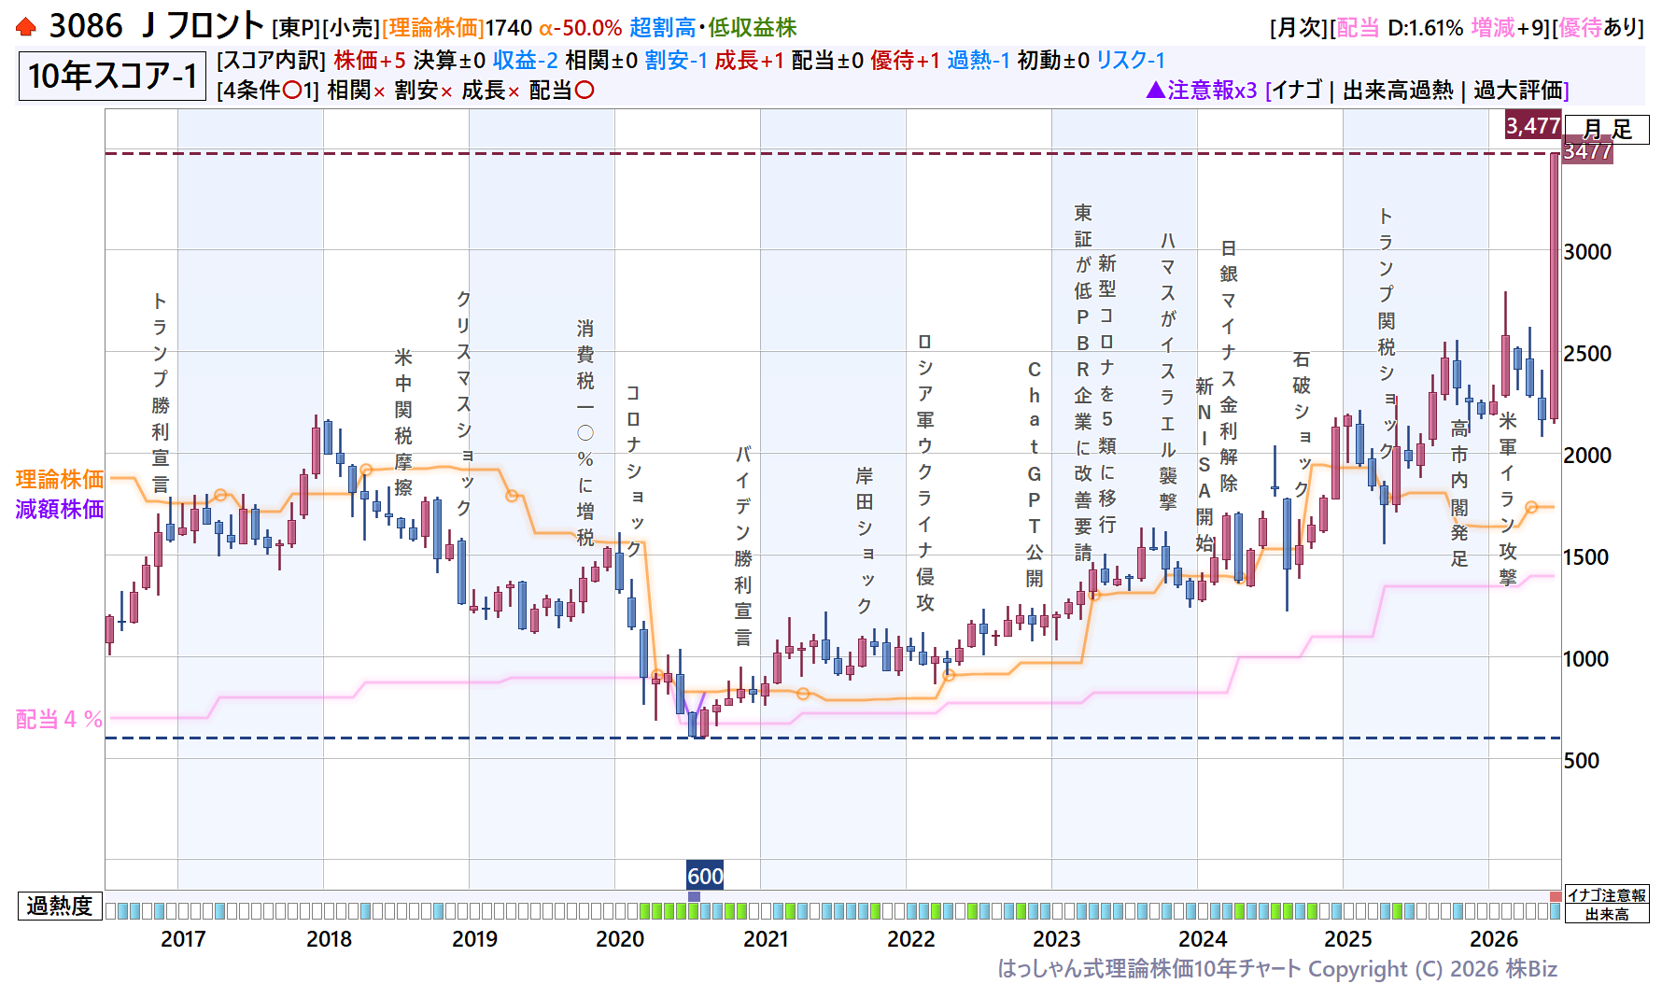Click the 米軍イラン攻撃 event annotation
The height and width of the screenshot is (984, 1662).
[x=1508, y=499]
